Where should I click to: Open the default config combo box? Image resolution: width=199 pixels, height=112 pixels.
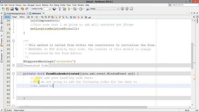point(41,9)
